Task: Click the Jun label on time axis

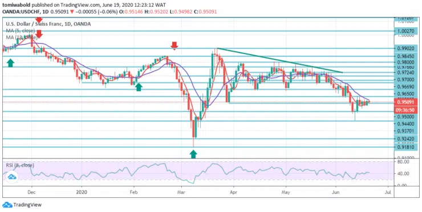Action: [336, 192]
